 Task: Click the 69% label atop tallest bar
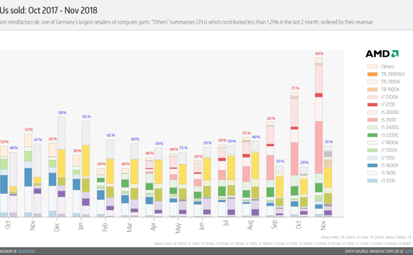click(x=319, y=53)
